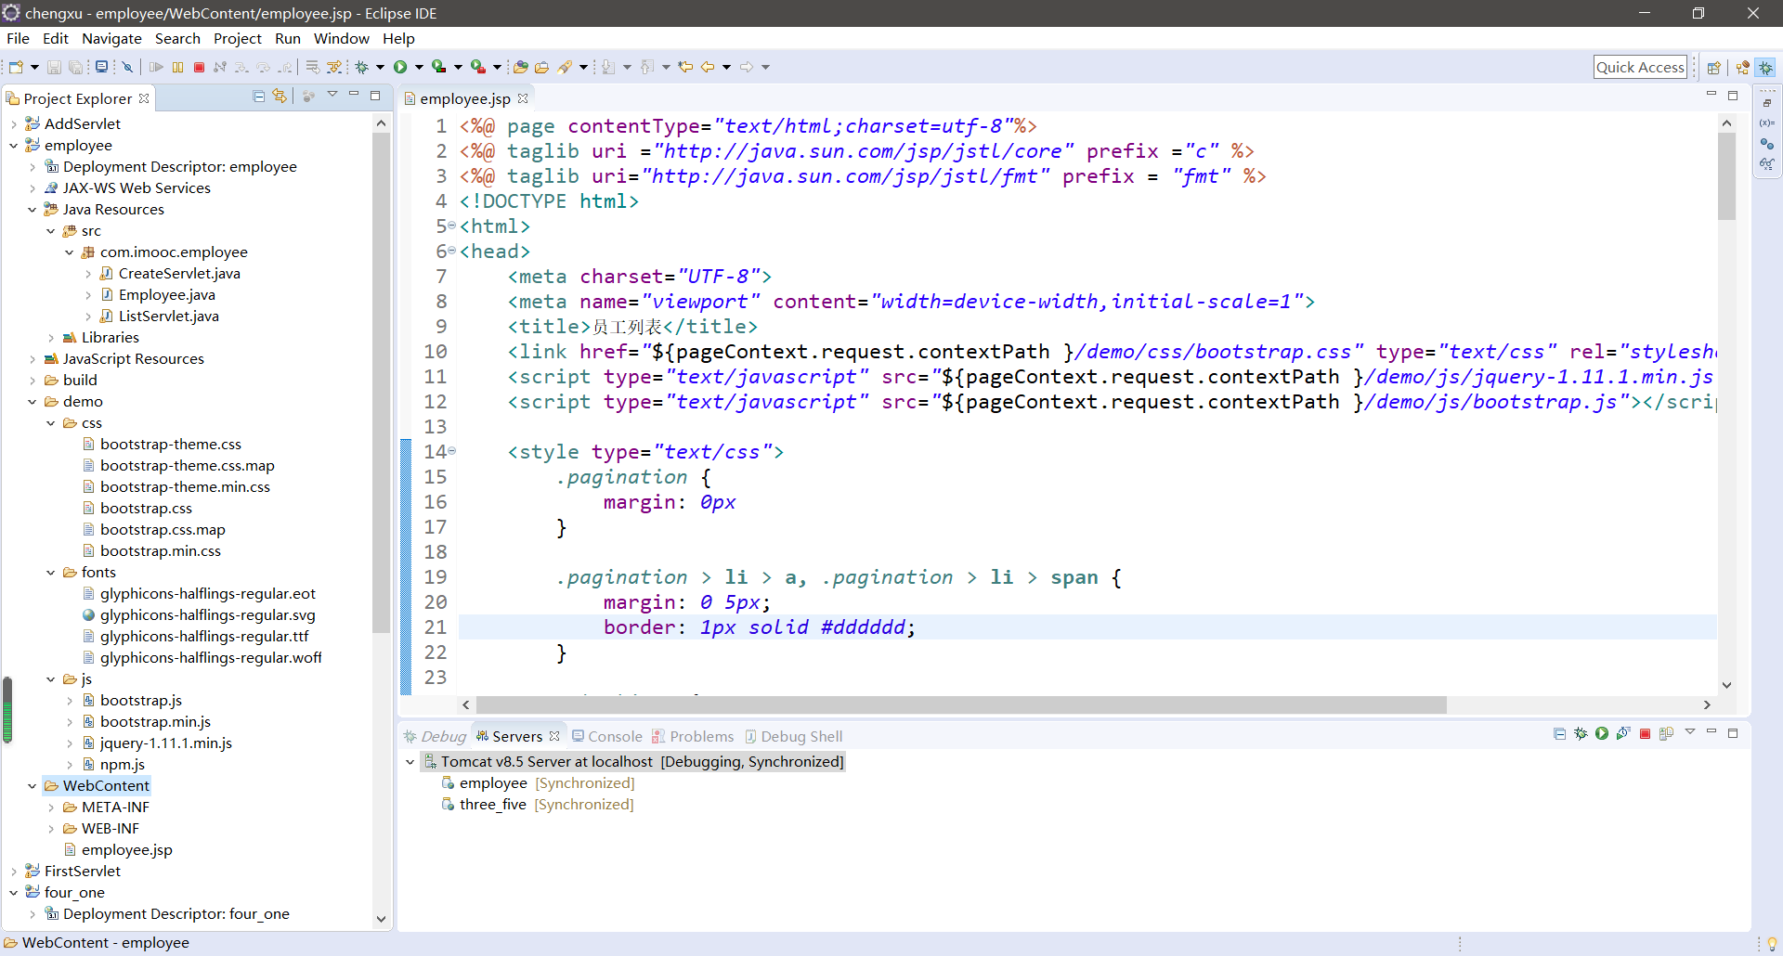The width and height of the screenshot is (1783, 956).
Task: Click the Resume debug icon
Action: (x=156, y=67)
